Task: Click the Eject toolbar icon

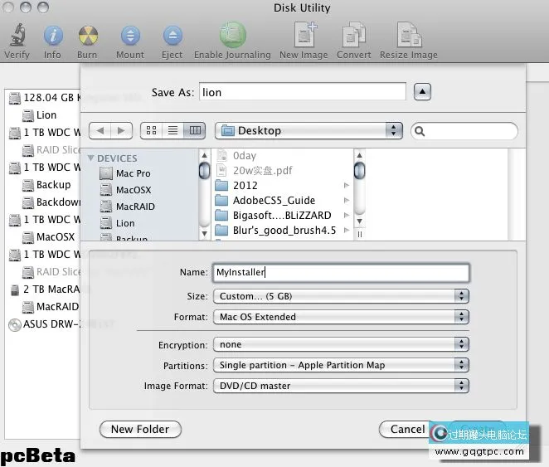Action: click(x=172, y=36)
